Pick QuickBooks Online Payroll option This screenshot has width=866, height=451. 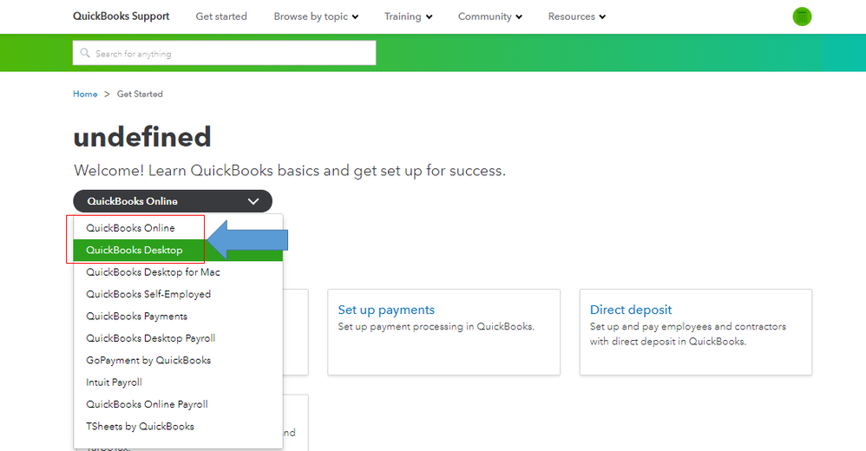178,405
